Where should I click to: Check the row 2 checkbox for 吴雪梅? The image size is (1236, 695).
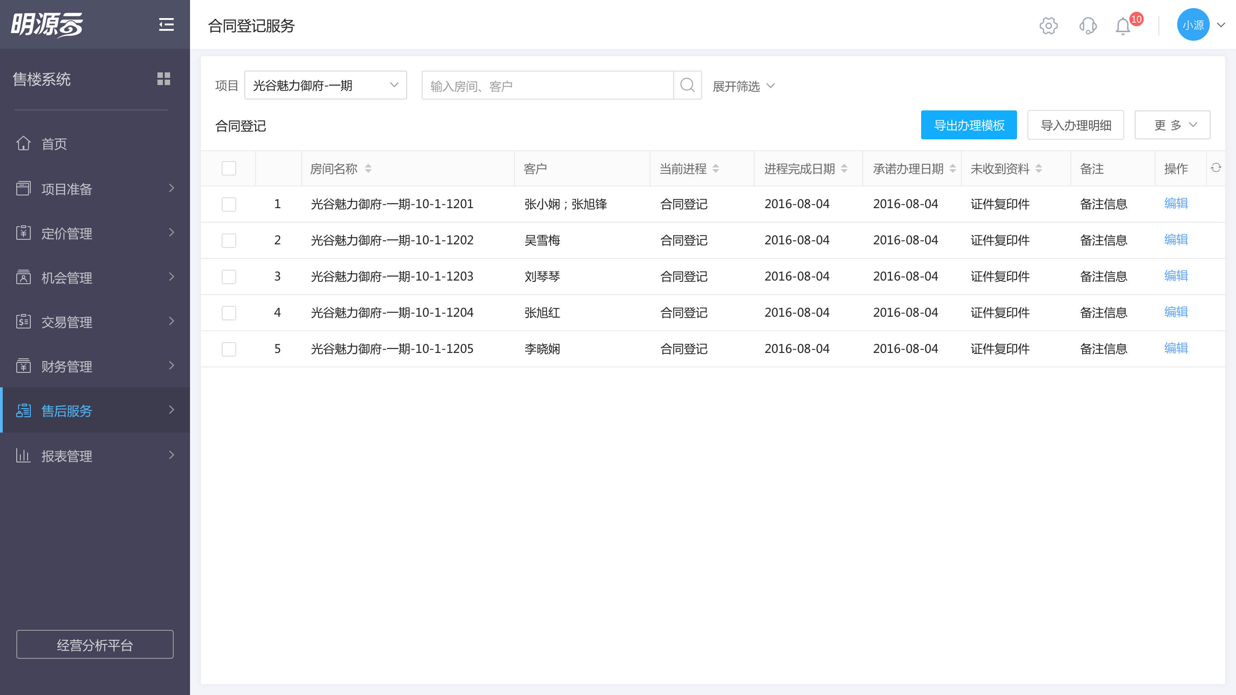pyautogui.click(x=229, y=240)
